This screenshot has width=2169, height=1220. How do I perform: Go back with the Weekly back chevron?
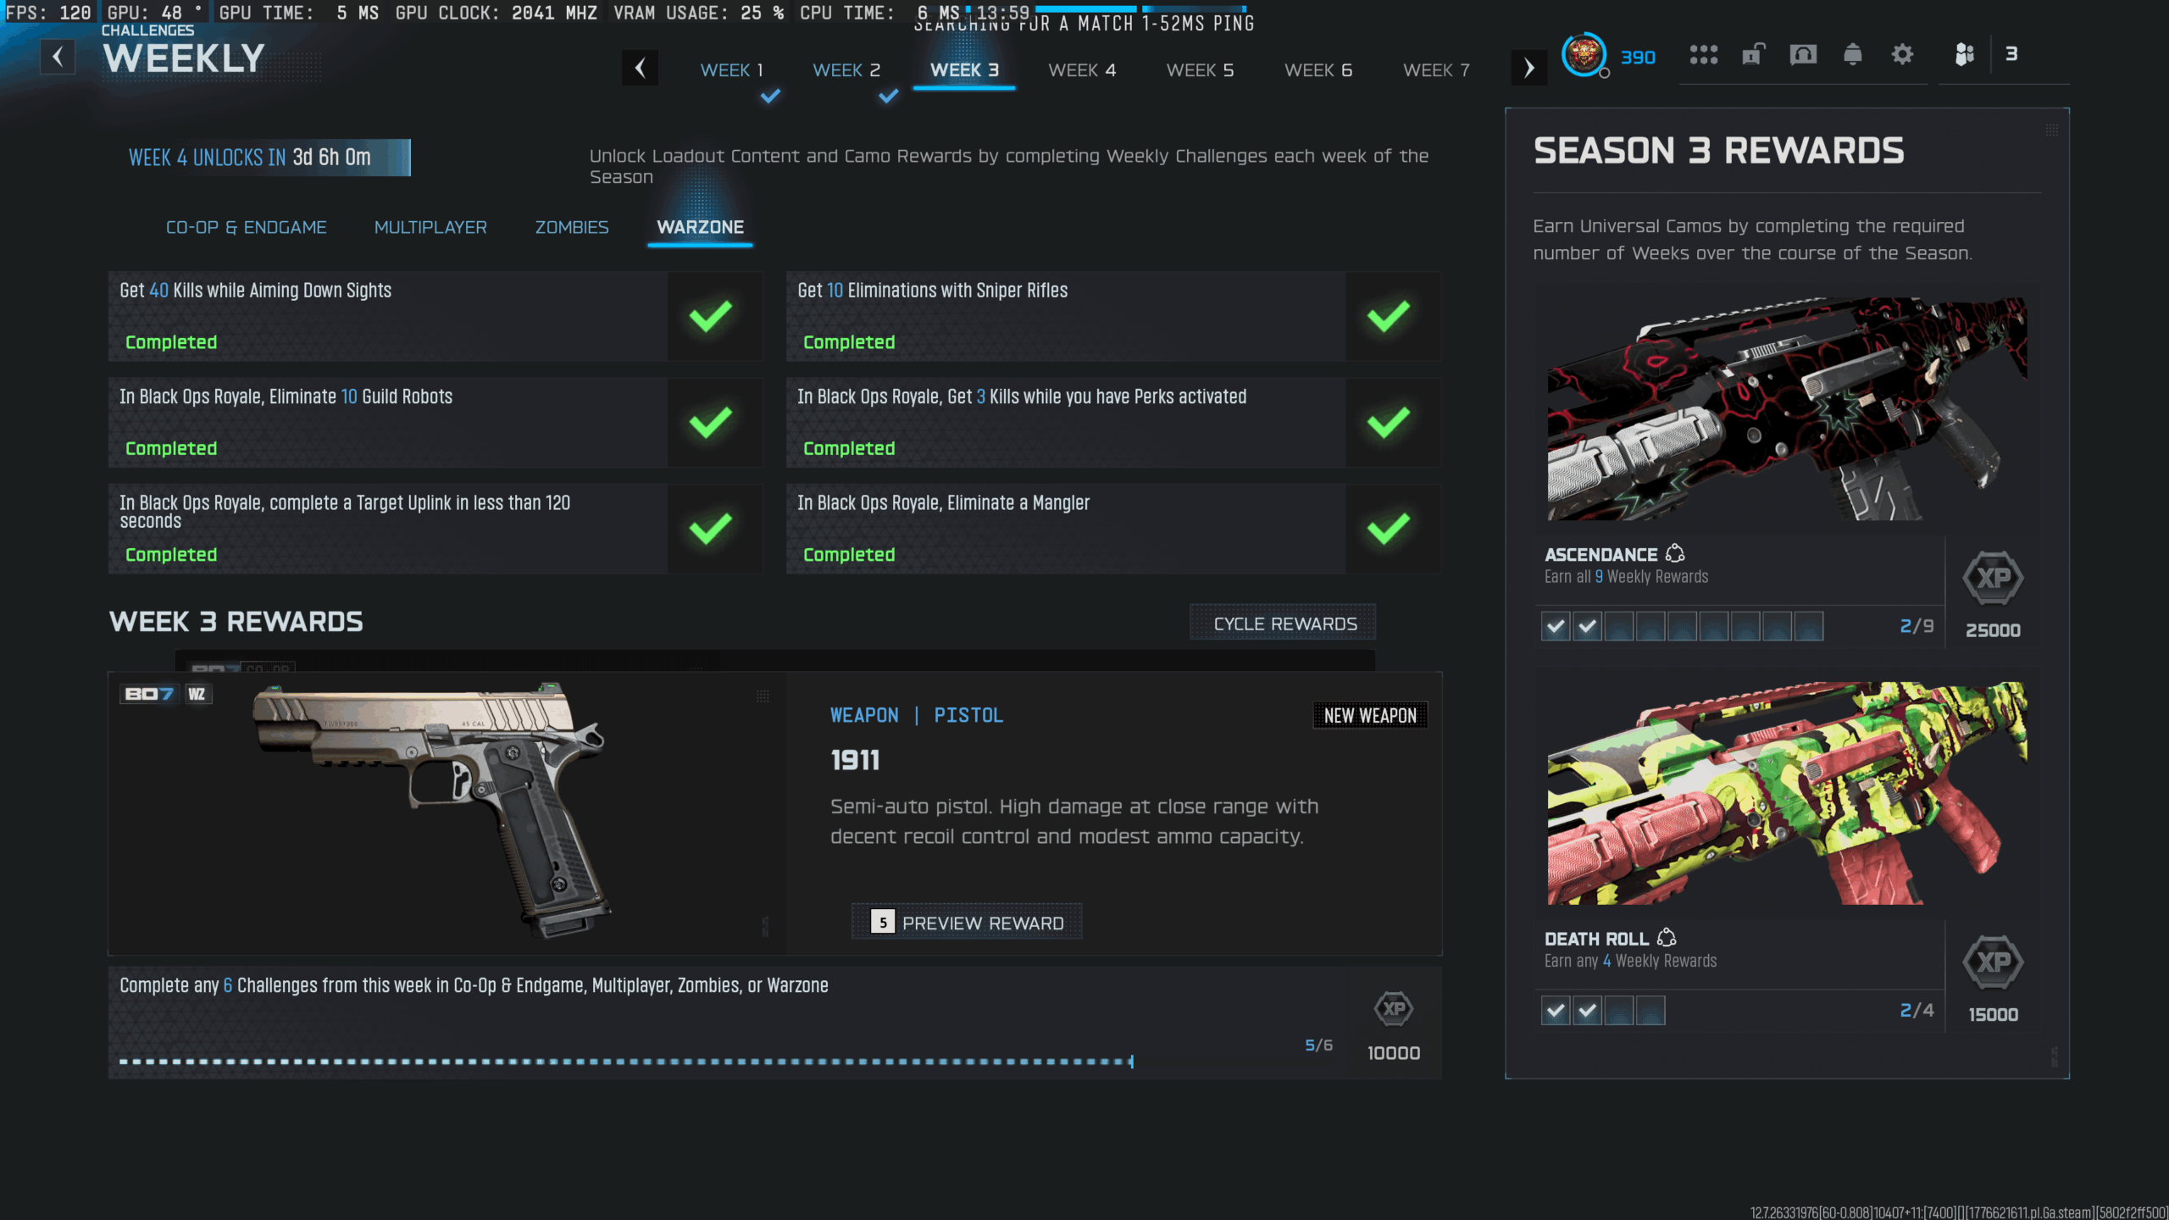[x=58, y=58]
